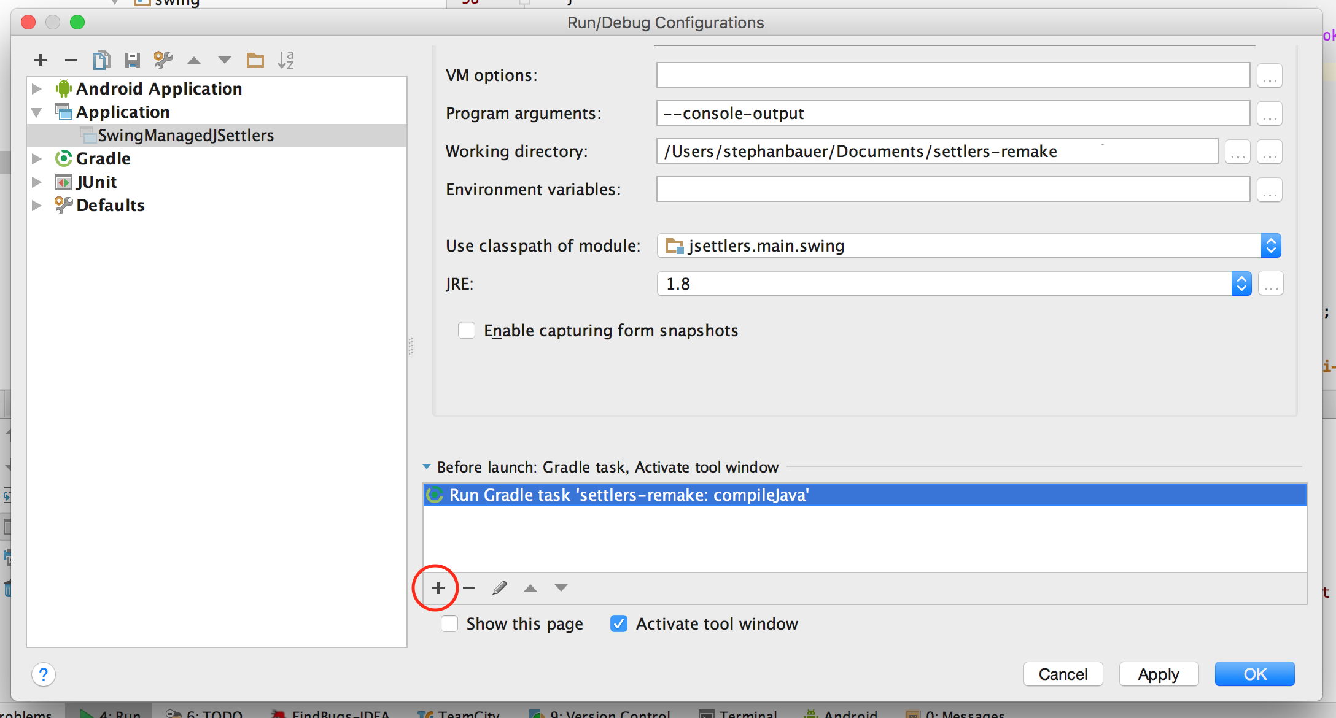Open edit defaults wrench icon

163,60
